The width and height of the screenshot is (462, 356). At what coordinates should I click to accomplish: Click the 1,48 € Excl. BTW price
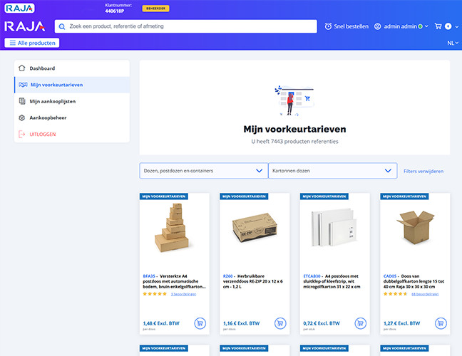coord(161,323)
